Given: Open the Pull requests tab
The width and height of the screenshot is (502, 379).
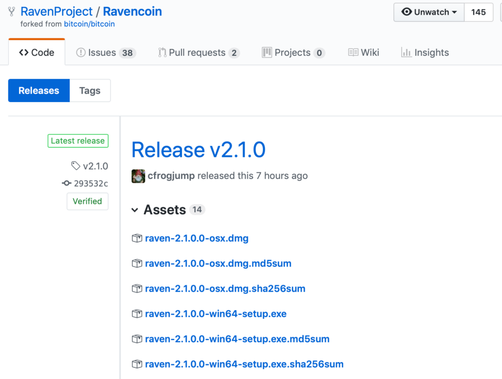Looking at the screenshot, I should coord(199,52).
